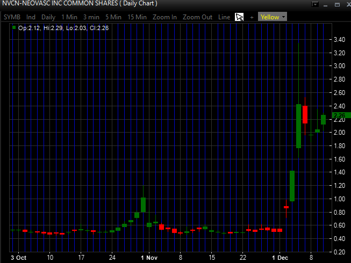351x263 pixels.
Task: Switch to 1 Min timeframe
Action: 69,17
